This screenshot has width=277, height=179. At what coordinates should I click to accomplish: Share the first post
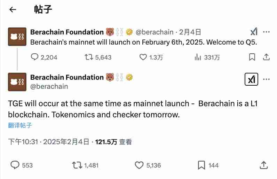tap(266, 57)
